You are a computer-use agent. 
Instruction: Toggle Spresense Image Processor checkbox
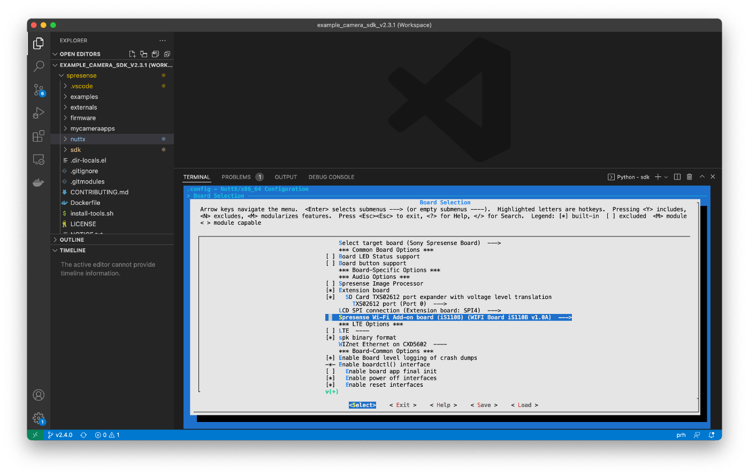point(331,284)
